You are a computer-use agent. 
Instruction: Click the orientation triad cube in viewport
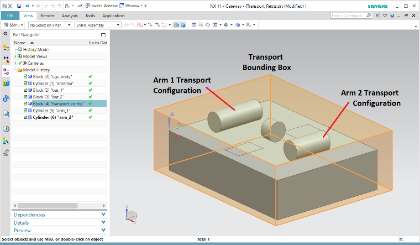pos(132,215)
